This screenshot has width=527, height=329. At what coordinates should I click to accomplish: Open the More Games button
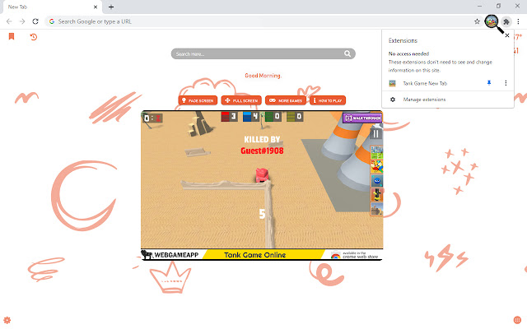point(286,100)
